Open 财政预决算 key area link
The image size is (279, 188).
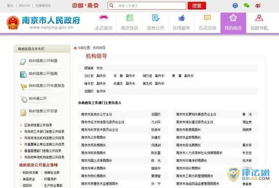pyautogui.click(x=30, y=172)
